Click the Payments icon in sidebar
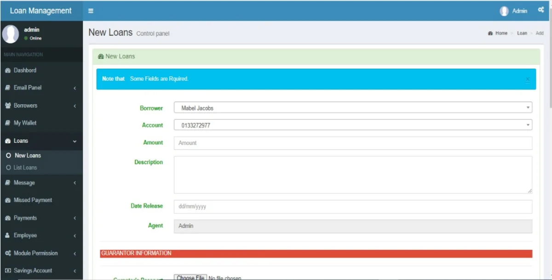The image size is (552, 280). click(8, 218)
